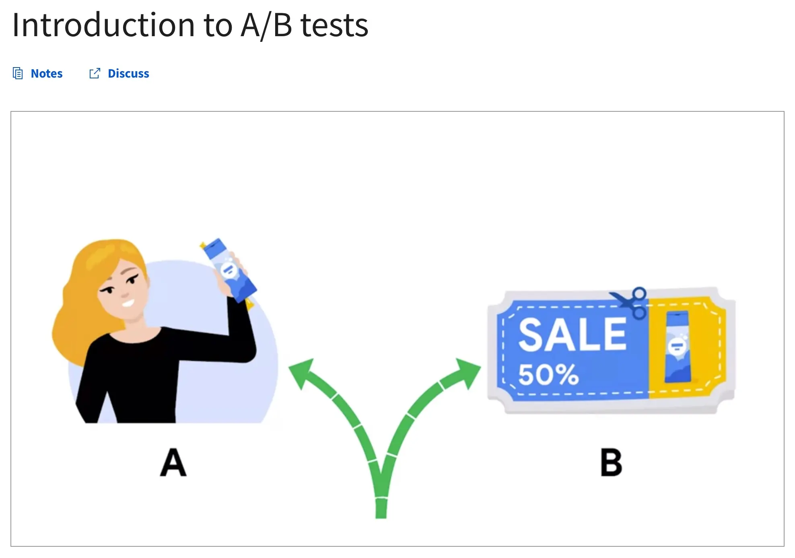Open the Notes link
The image size is (795, 558).
(x=47, y=74)
